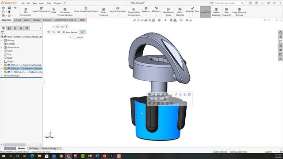Click Linear Component Pattern tool
This screenshot has height=159, width=283.
tap(86, 10)
